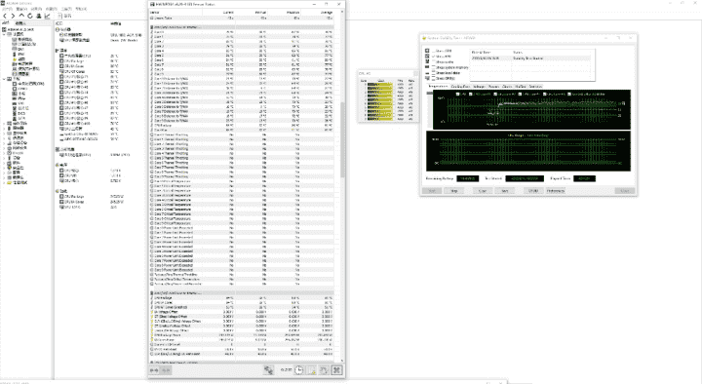The width and height of the screenshot is (702, 384).
Task: Click the HWiNFO close sensors X icon
Action: [x=336, y=370]
